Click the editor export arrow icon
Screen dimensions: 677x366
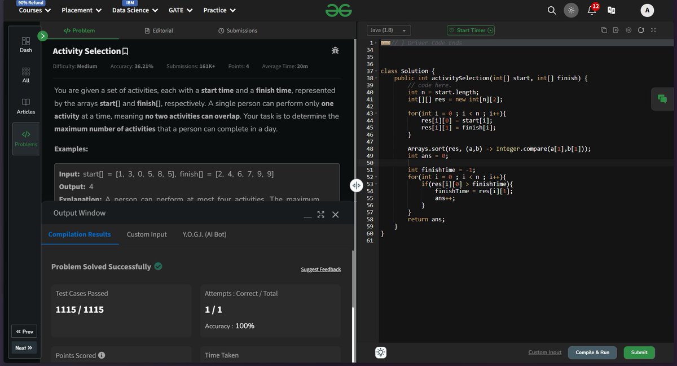616,30
